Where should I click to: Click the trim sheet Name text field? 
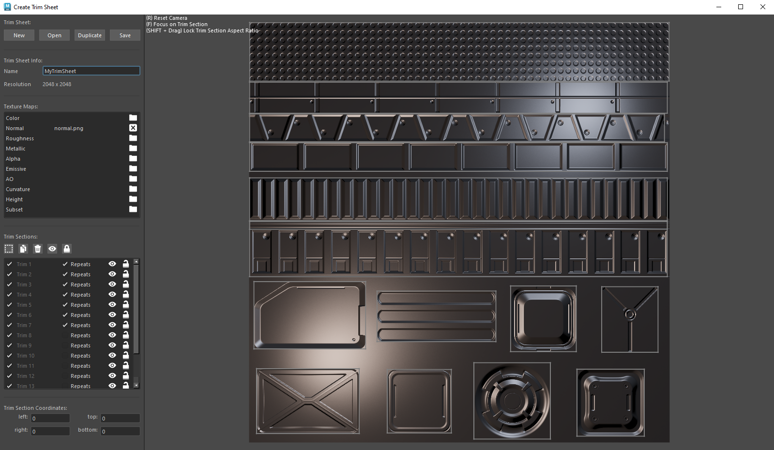coord(91,71)
